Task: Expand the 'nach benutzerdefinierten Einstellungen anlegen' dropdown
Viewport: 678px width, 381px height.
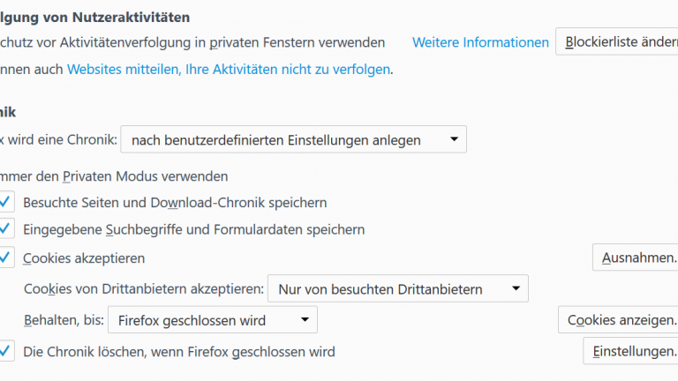Action: (293, 139)
